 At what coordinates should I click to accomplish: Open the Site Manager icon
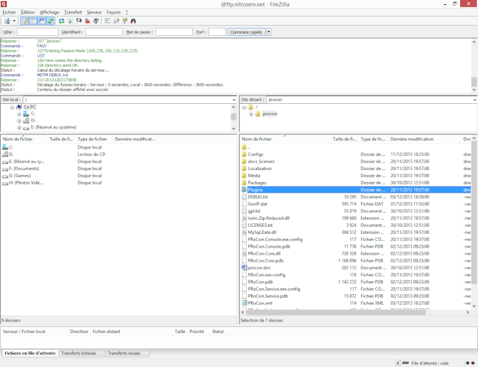click(x=7, y=21)
